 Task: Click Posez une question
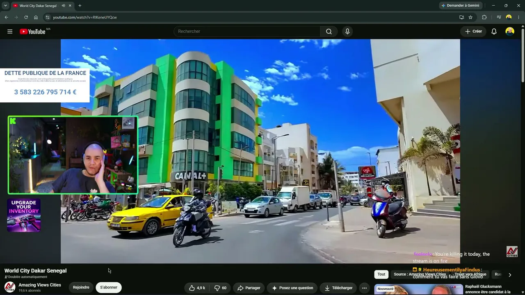[x=292, y=288]
